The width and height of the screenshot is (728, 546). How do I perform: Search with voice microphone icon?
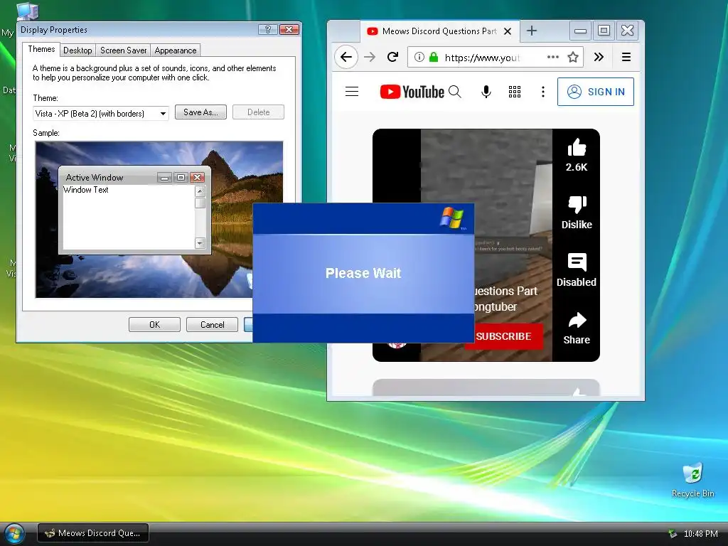coord(486,92)
